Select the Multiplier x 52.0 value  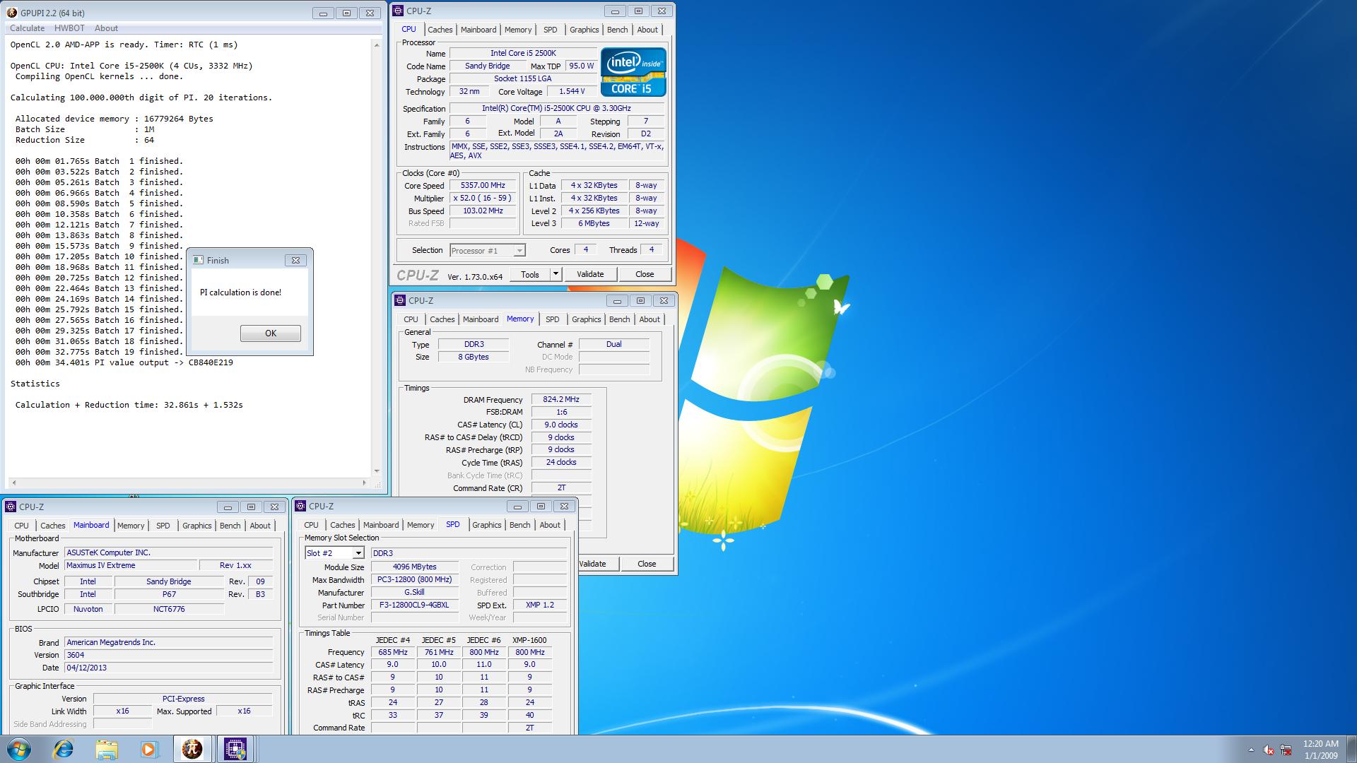point(483,199)
